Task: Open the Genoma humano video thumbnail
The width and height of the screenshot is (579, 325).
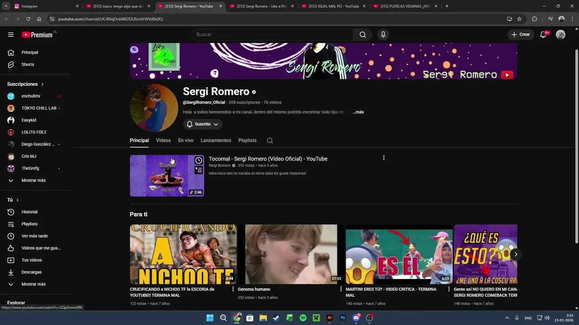Action: pyautogui.click(x=291, y=254)
